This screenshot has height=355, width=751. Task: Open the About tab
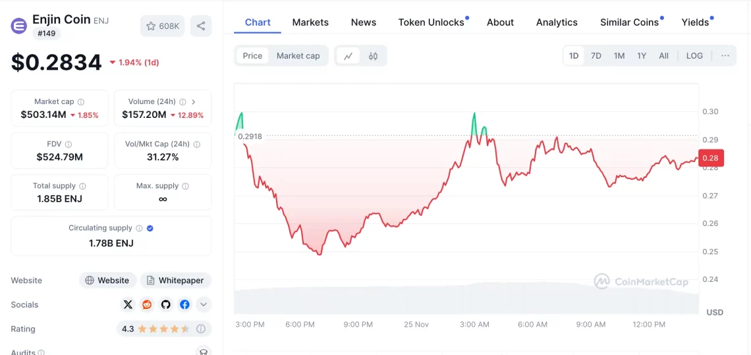500,22
